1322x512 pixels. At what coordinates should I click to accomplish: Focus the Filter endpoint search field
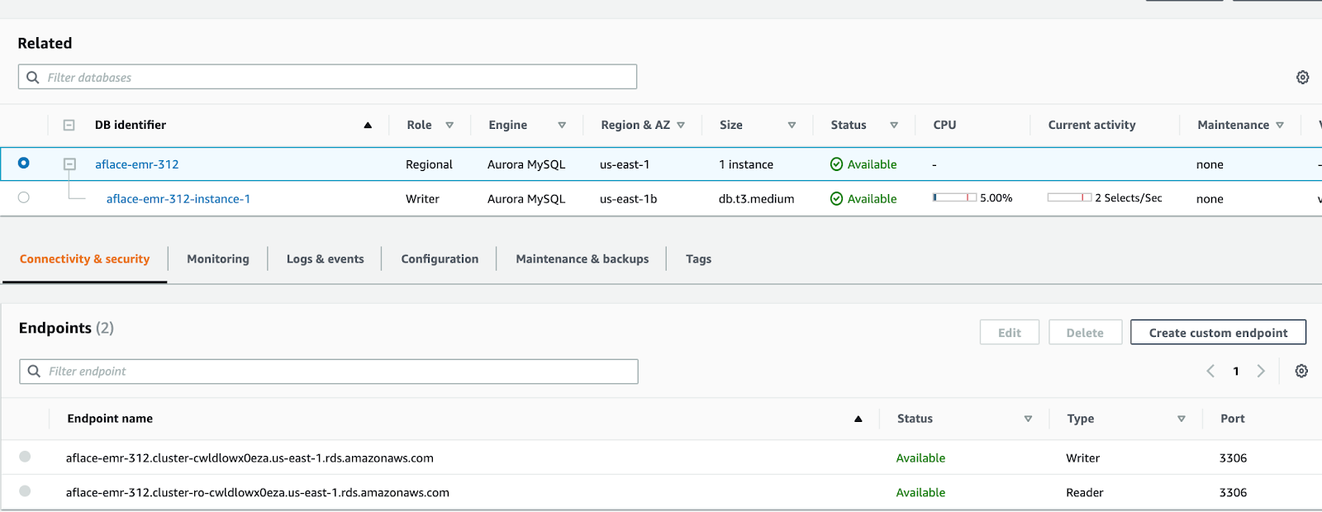[x=329, y=371]
